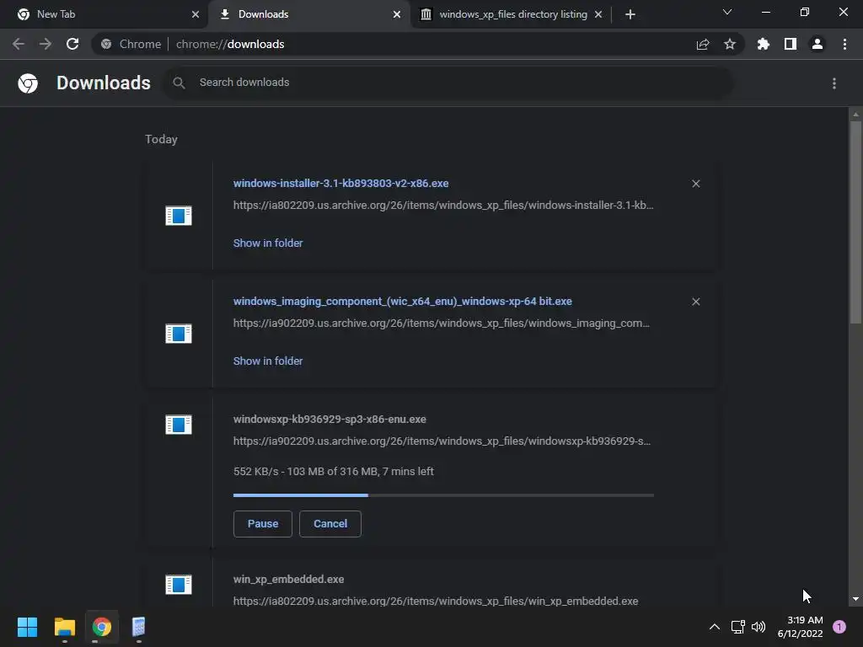Close the windows_xp_files directory listing tab
Viewport: 863px width, 647px height.
pyautogui.click(x=598, y=14)
